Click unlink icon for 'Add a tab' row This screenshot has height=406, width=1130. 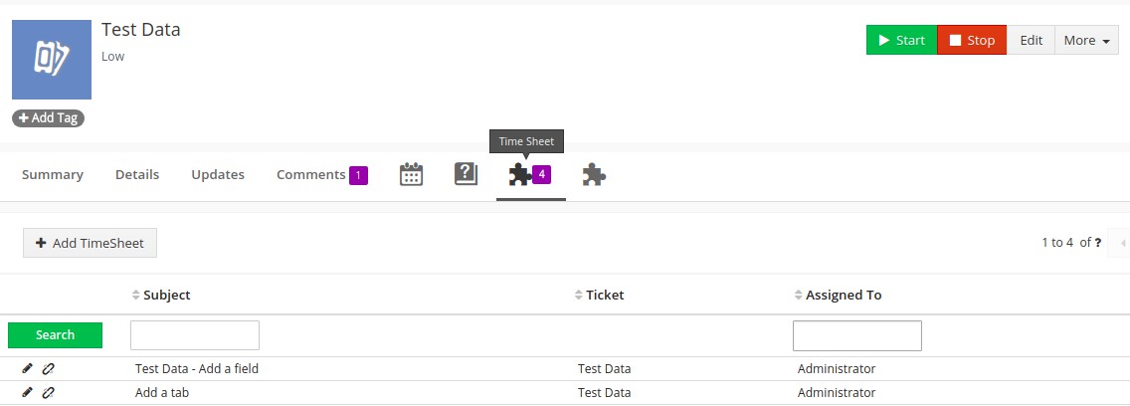48,392
